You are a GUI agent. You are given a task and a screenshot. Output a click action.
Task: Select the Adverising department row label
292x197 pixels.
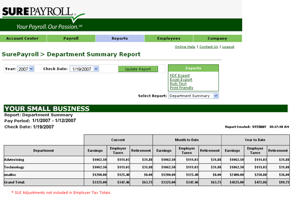coord(14,160)
